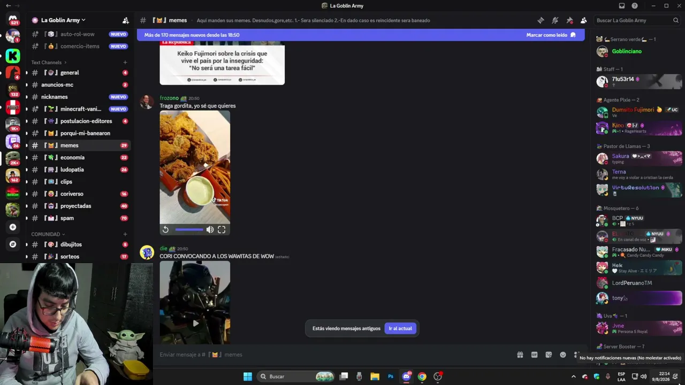Open Discord taskbar icon
Viewport: 685px width, 385px height.
tap(406, 376)
